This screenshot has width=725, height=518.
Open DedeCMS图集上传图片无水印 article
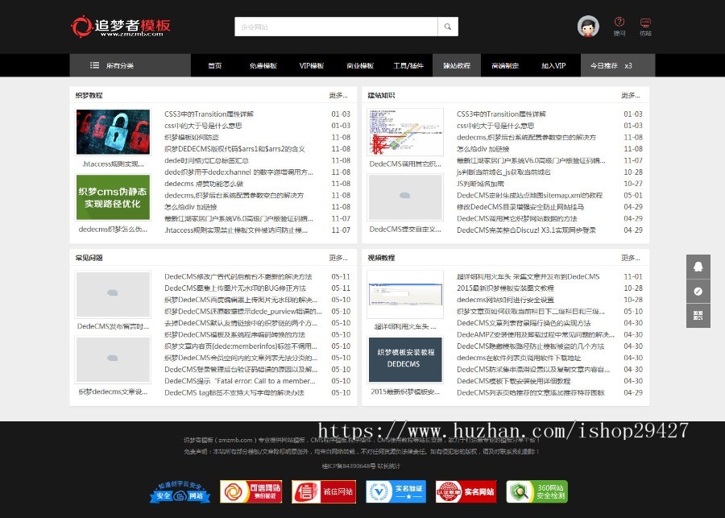point(235,288)
